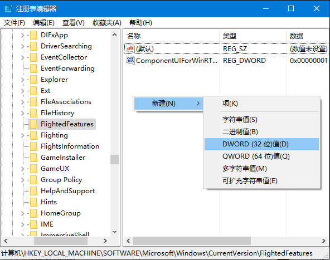Click the FileHistory folder icon
Screen dimensions: 330x260
(x=33, y=113)
